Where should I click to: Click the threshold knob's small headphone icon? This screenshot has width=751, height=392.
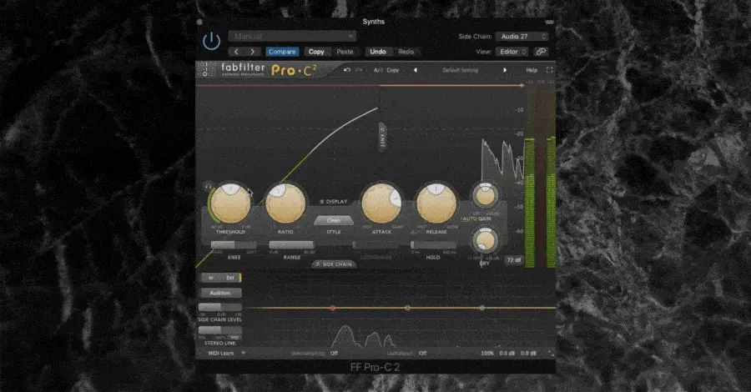coord(208,186)
